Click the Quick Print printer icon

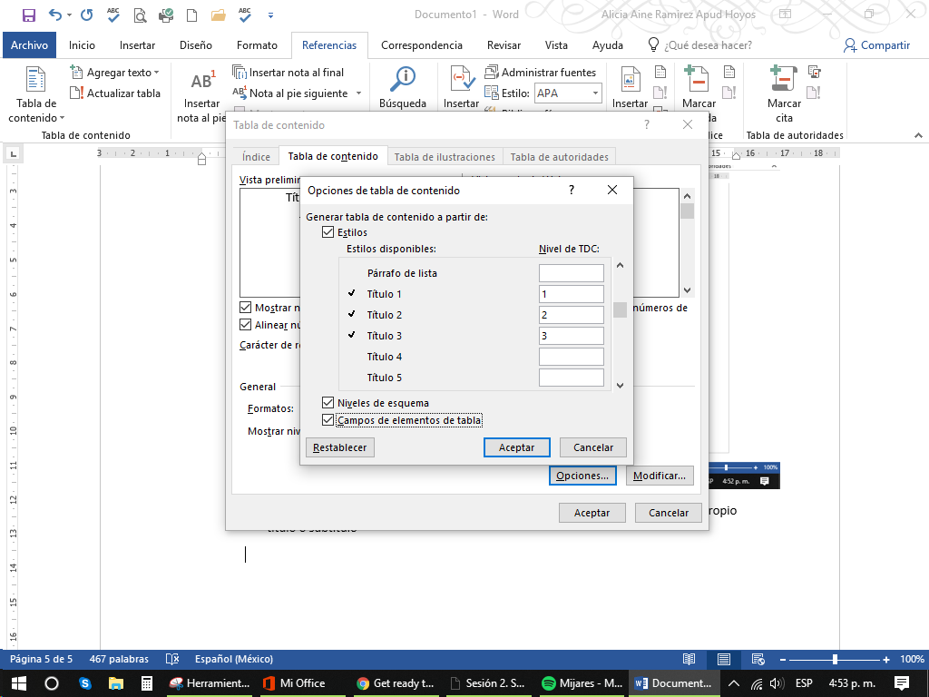coord(166,15)
